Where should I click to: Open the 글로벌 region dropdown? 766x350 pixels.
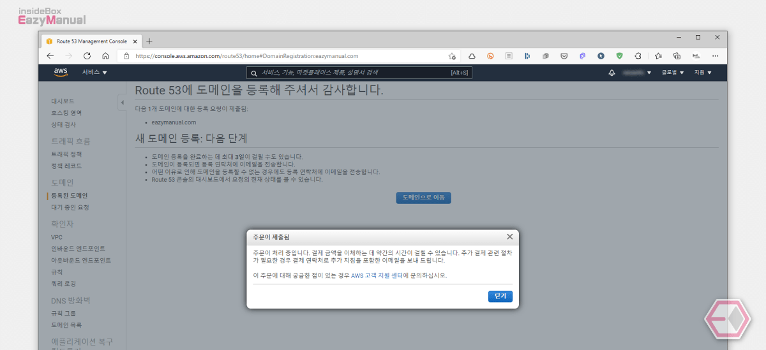click(673, 73)
